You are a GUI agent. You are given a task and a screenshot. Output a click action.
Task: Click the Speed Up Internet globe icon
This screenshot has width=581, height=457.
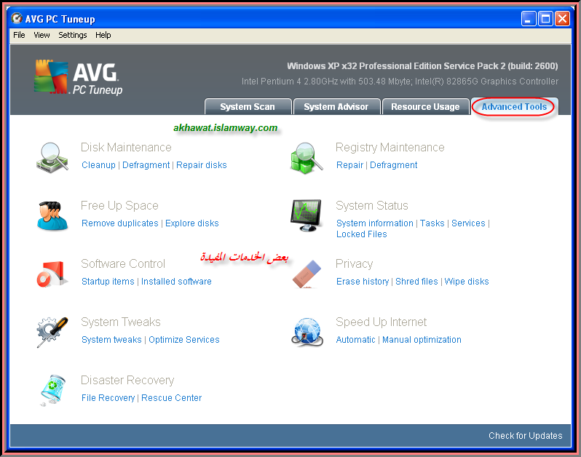(x=307, y=332)
